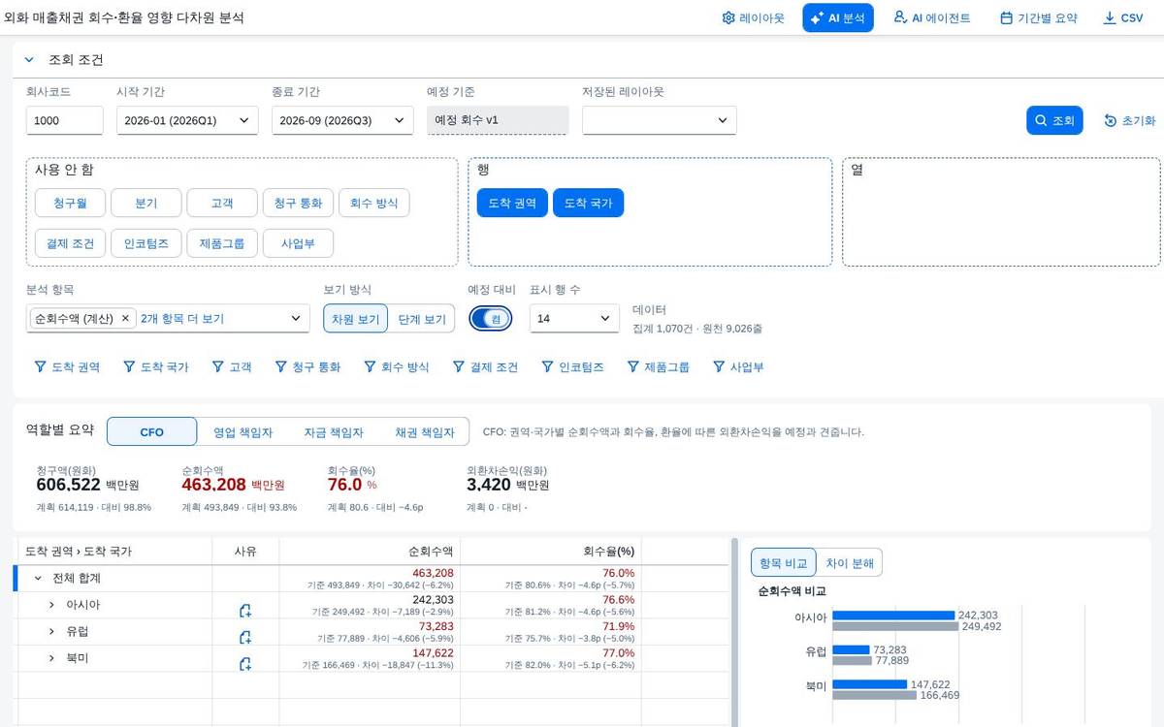Click the 순회수액 column header
The width and height of the screenshot is (1164, 727).
[370, 551]
